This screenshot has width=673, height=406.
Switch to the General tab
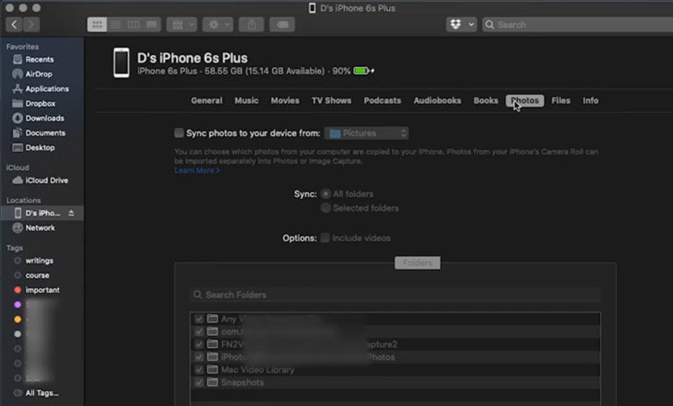pyautogui.click(x=207, y=100)
